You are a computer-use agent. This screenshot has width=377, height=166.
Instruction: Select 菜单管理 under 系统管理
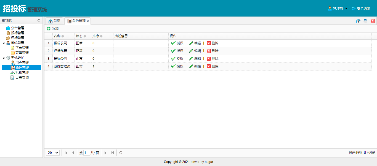(x=22, y=53)
